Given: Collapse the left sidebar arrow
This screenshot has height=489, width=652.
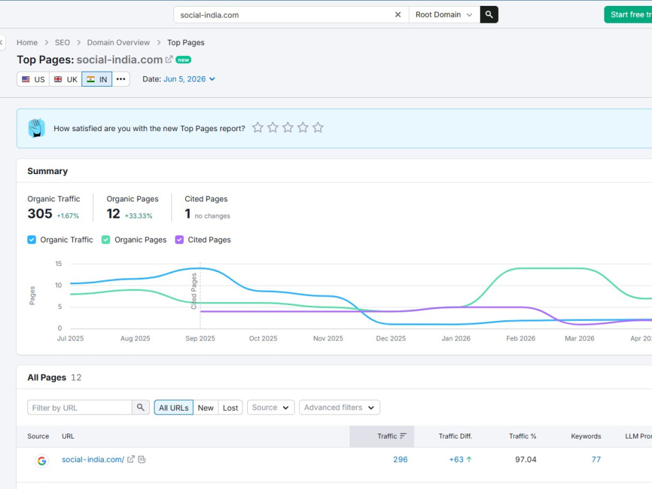Looking at the screenshot, I should click(x=2, y=42).
